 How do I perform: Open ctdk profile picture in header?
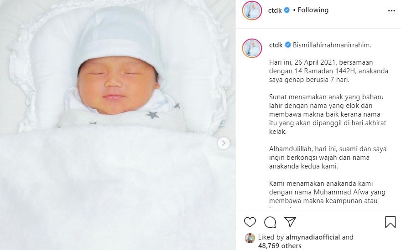point(252,10)
